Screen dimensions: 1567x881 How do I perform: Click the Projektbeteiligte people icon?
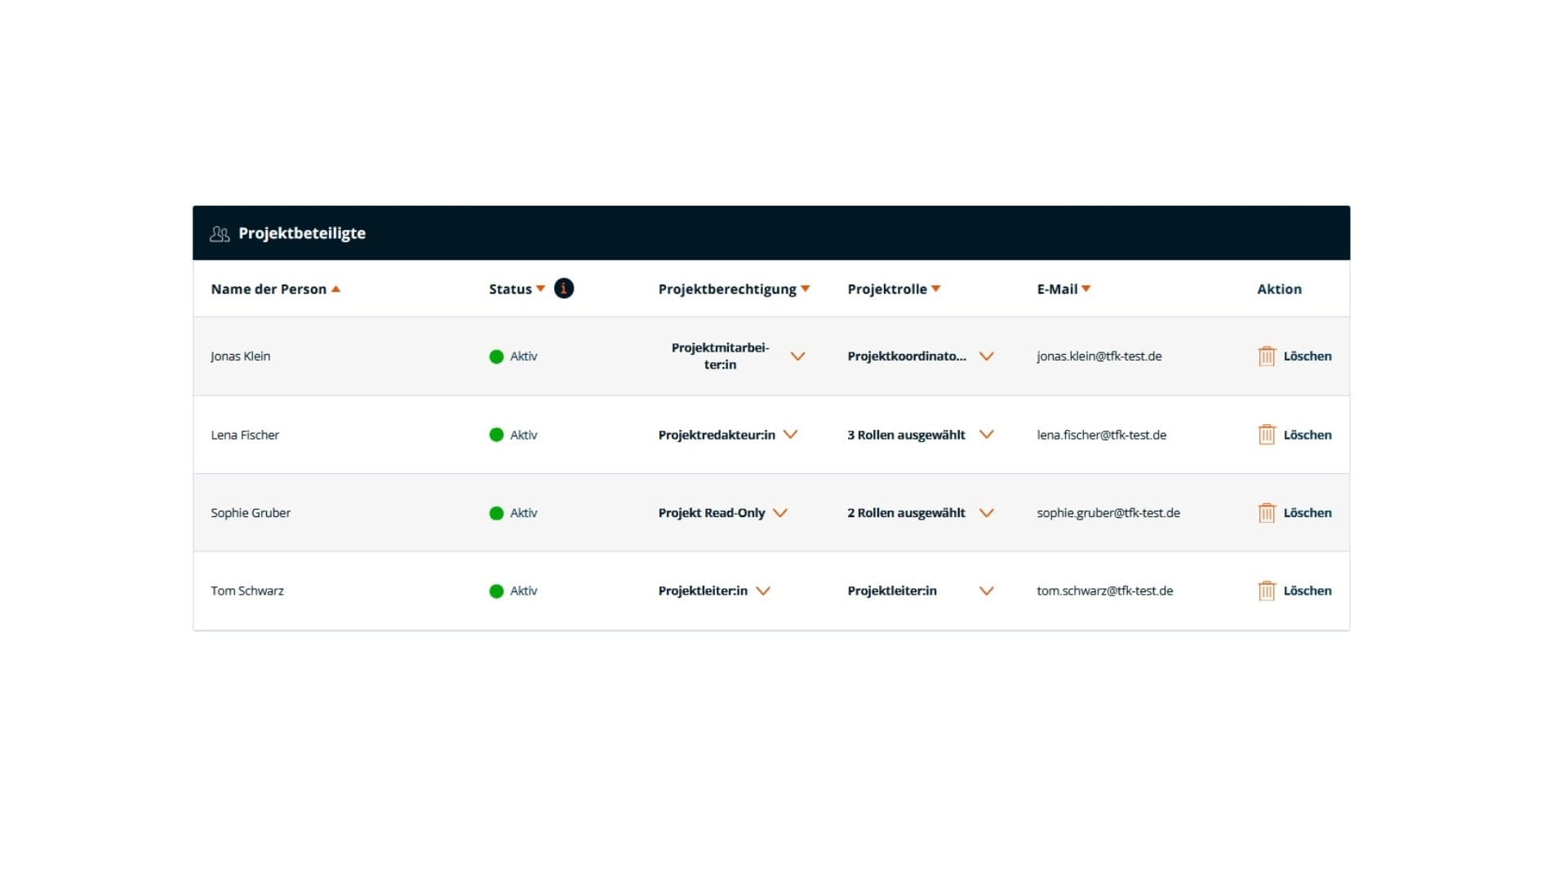click(220, 234)
